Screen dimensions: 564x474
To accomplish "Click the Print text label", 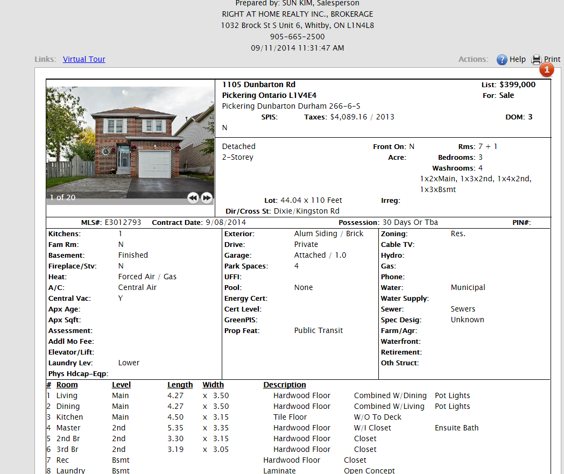I will 552,60.
